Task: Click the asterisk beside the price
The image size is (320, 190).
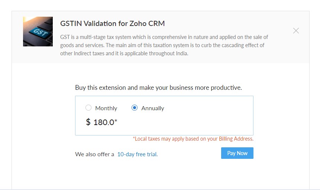Action: 116,121
